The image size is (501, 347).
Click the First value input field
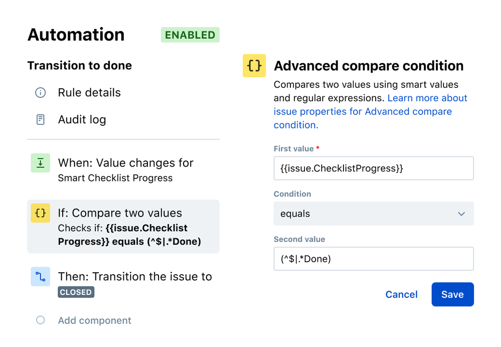point(374,168)
